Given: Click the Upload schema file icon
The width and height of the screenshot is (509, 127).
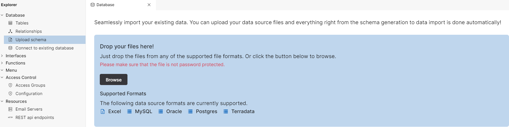Looking at the screenshot, I should click(10, 40).
